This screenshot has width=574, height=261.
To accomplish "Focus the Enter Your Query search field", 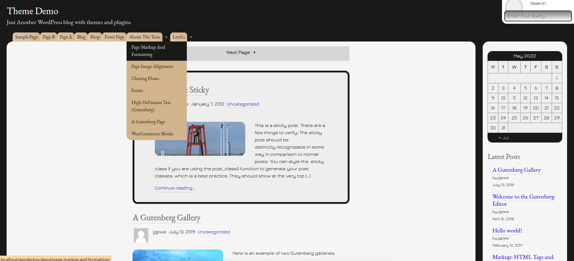I will tap(538, 16).
